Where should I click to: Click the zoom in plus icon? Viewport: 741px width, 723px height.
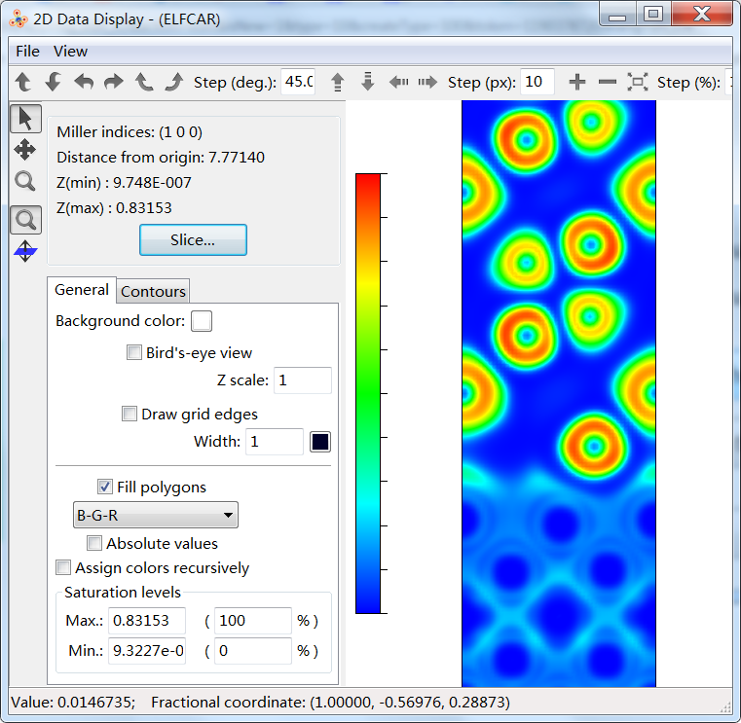(x=577, y=82)
